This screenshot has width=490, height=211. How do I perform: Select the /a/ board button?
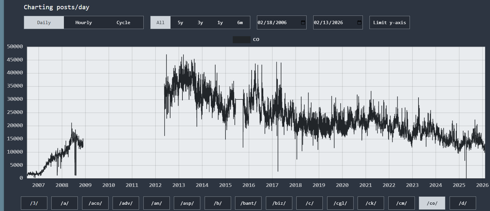[65, 203]
